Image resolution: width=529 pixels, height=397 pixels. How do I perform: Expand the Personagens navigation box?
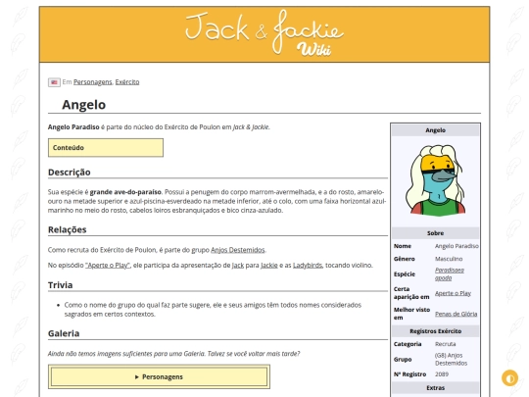[x=159, y=376]
